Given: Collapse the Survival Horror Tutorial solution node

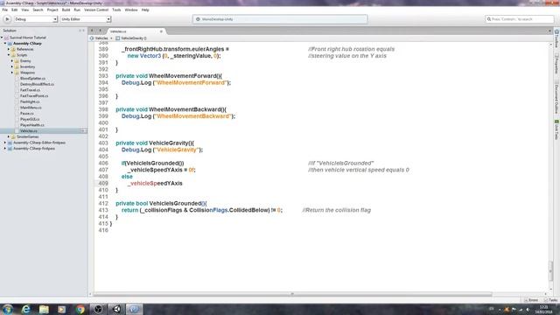Looking at the screenshot, I should [x=2, y=38].
